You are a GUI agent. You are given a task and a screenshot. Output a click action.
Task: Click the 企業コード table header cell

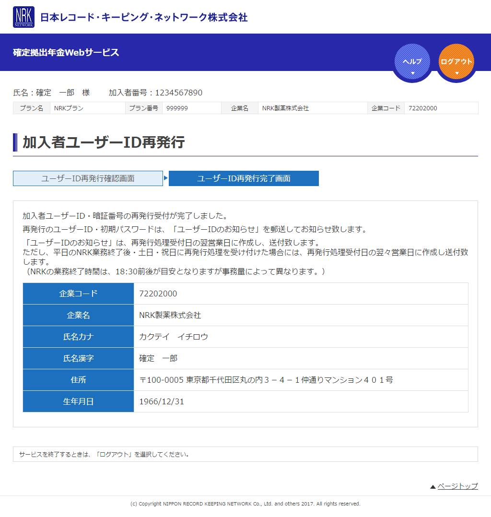point(79,294)
